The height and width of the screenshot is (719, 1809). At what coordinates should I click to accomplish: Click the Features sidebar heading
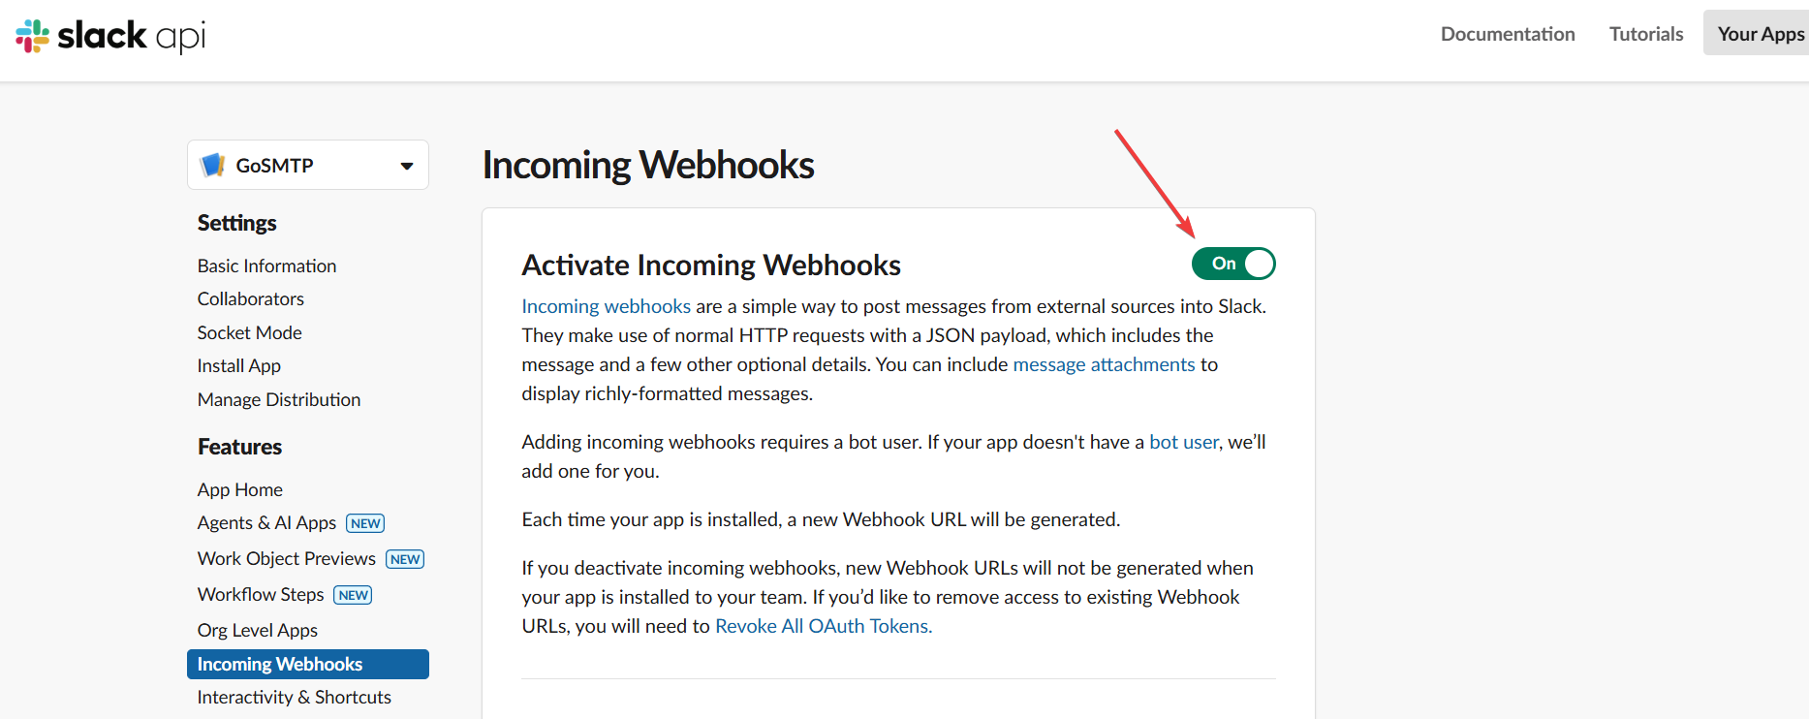click(239, 447)
